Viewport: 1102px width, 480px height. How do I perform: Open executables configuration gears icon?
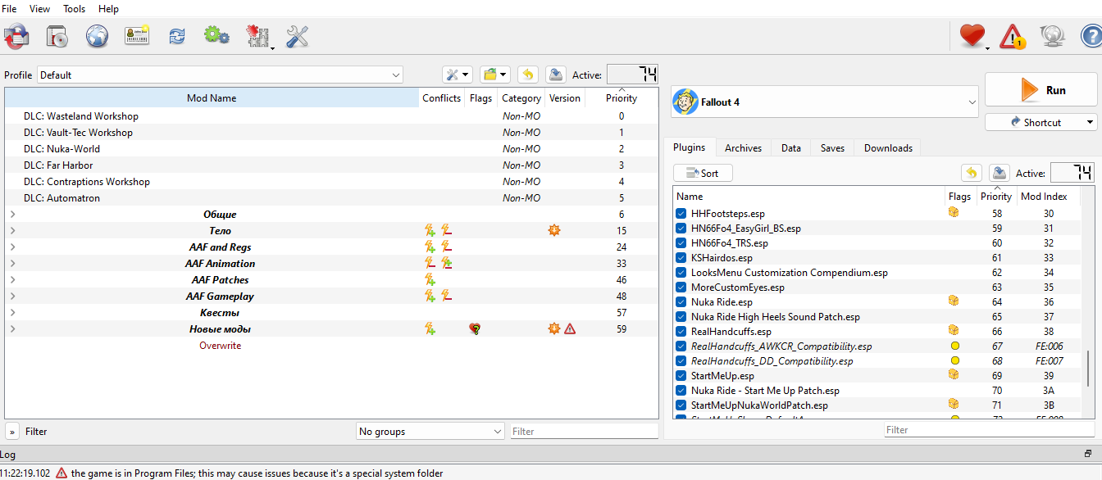216,35
